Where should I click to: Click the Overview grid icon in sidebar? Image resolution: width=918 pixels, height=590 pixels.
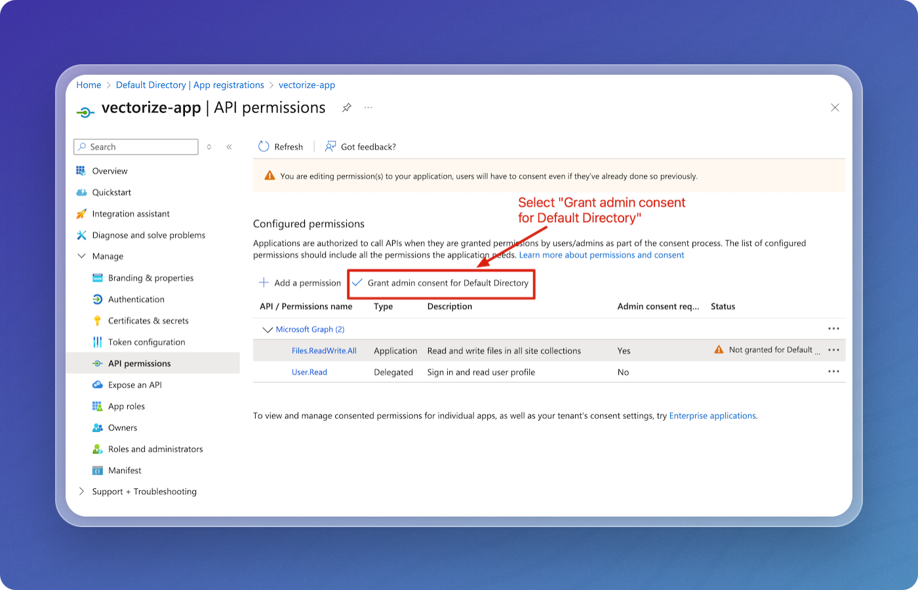tap(81, 171)
